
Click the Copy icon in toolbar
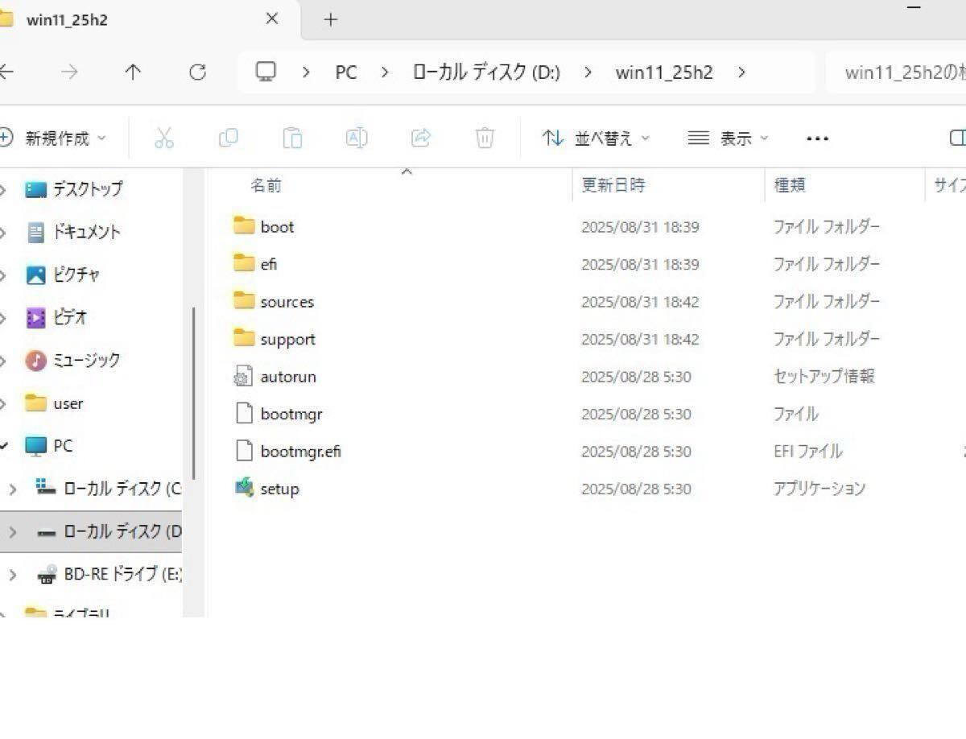click(228, 138)
